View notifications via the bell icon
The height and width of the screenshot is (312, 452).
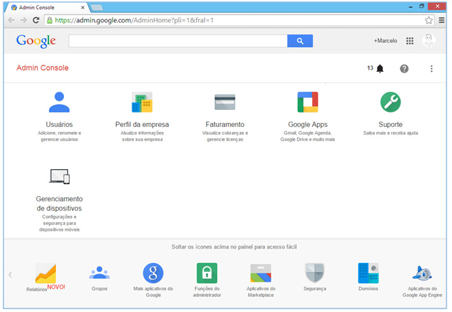coord(380,68)
